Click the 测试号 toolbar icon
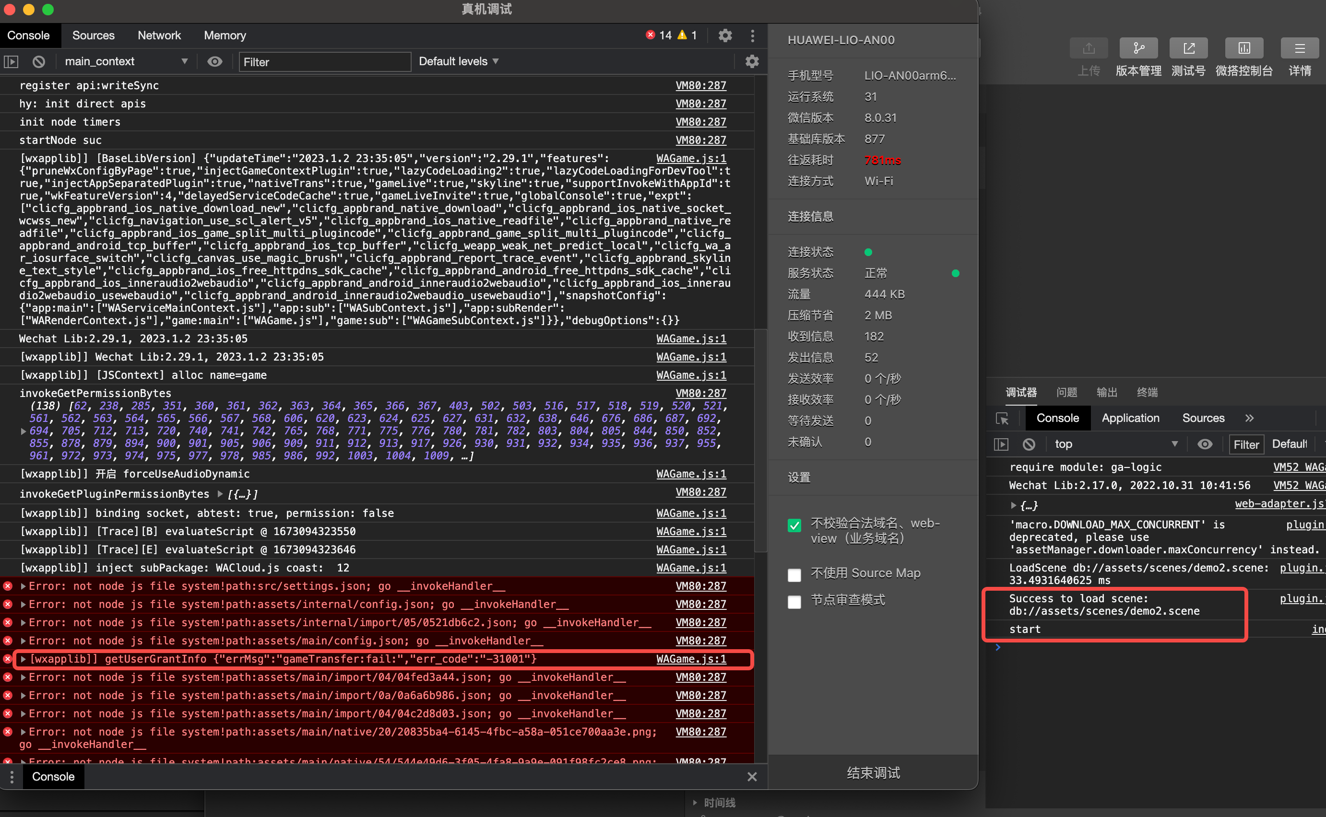This screenshot has height=817, width=1326. click(x=1188, y=48)
